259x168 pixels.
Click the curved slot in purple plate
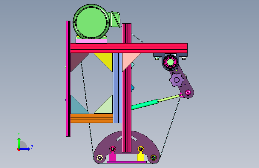click(119, 139)
